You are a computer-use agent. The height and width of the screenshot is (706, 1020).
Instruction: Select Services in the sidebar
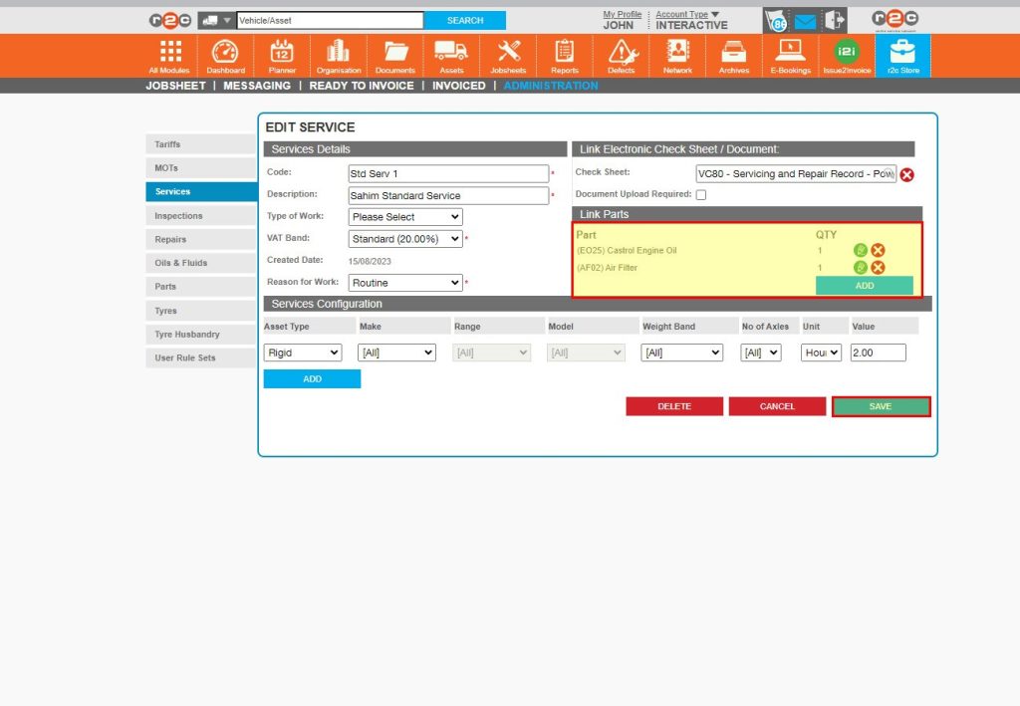click(201, 192)
